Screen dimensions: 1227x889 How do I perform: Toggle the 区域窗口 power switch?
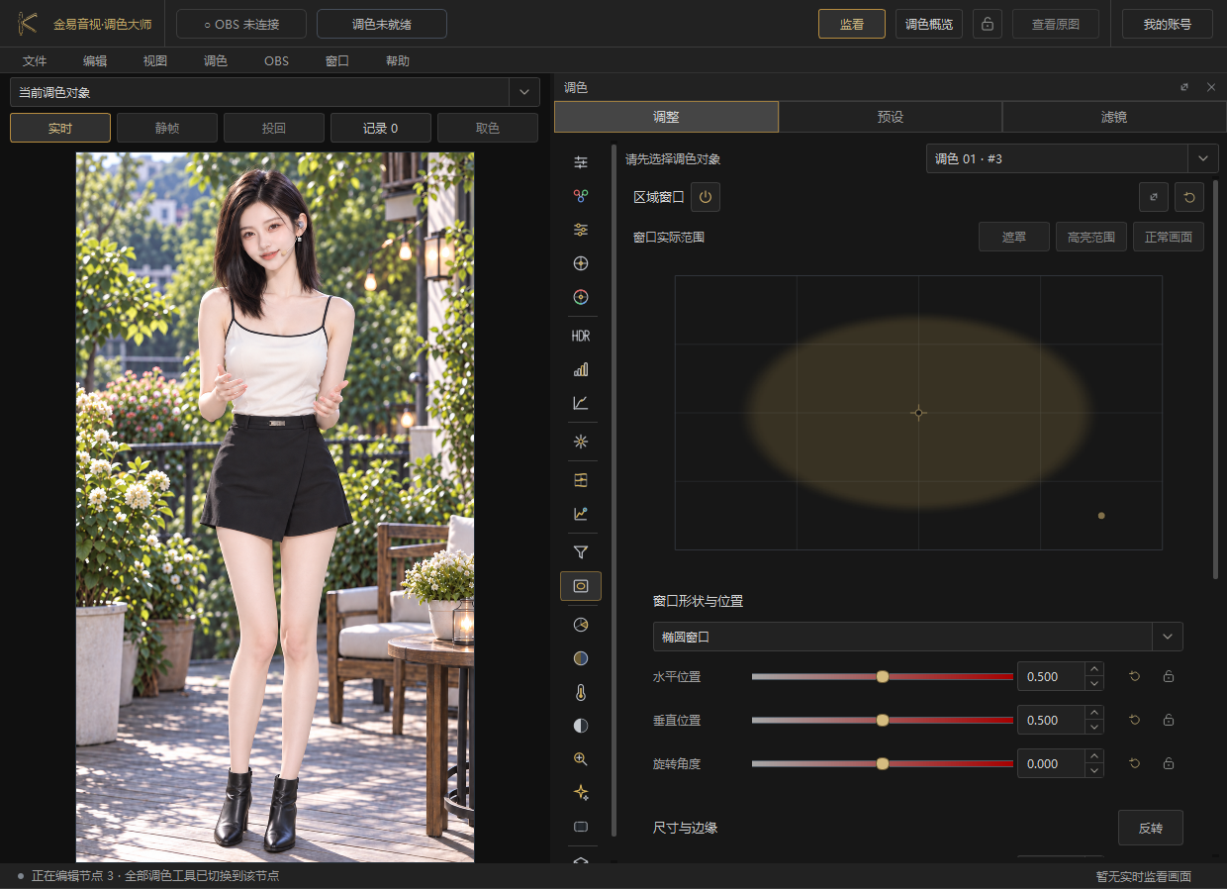point(706,197)
